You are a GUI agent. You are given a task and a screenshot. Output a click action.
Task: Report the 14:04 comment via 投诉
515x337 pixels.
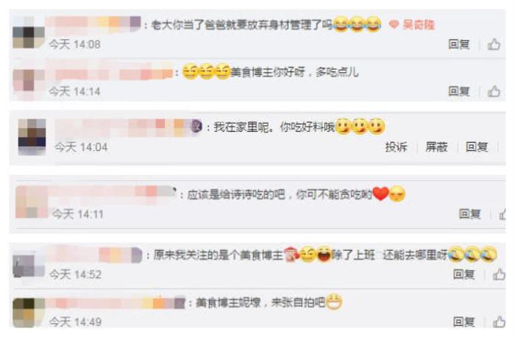(396, 147)
